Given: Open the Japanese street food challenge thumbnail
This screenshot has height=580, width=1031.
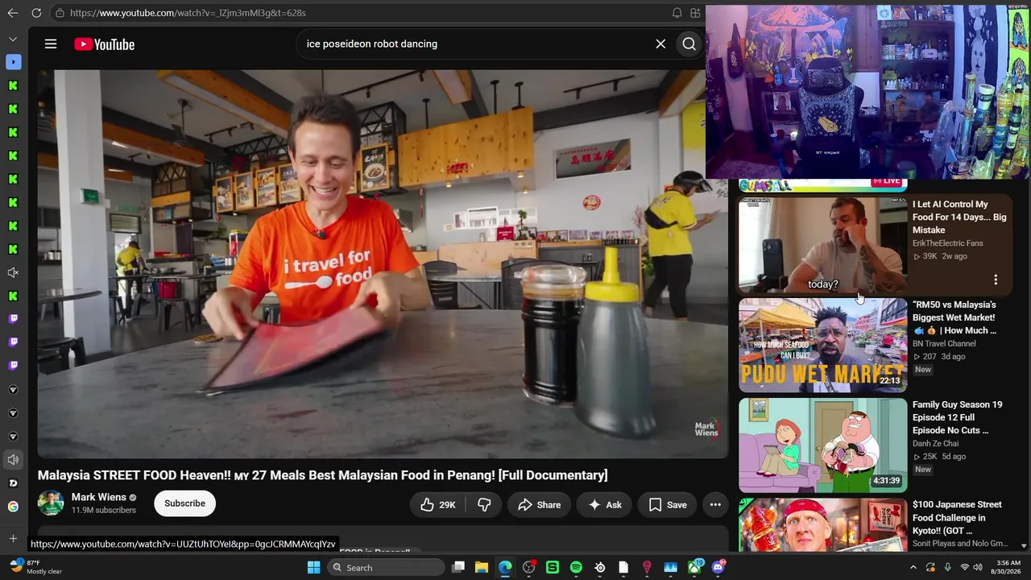Looking at the screenshot, I should point(822,524).
